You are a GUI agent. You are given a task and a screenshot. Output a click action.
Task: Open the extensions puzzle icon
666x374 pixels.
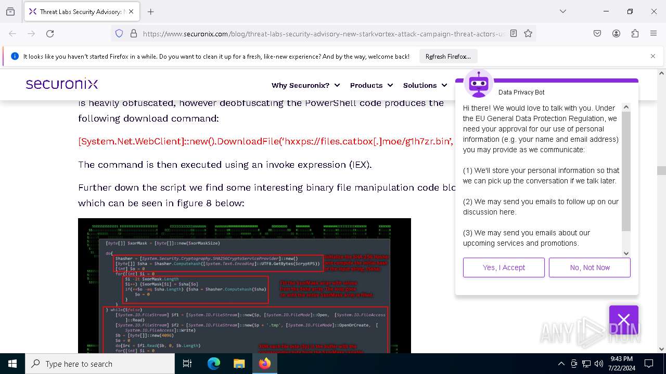click(635, 33)
